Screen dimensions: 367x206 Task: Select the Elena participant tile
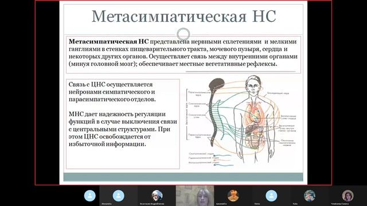click(x=271, y=196)
